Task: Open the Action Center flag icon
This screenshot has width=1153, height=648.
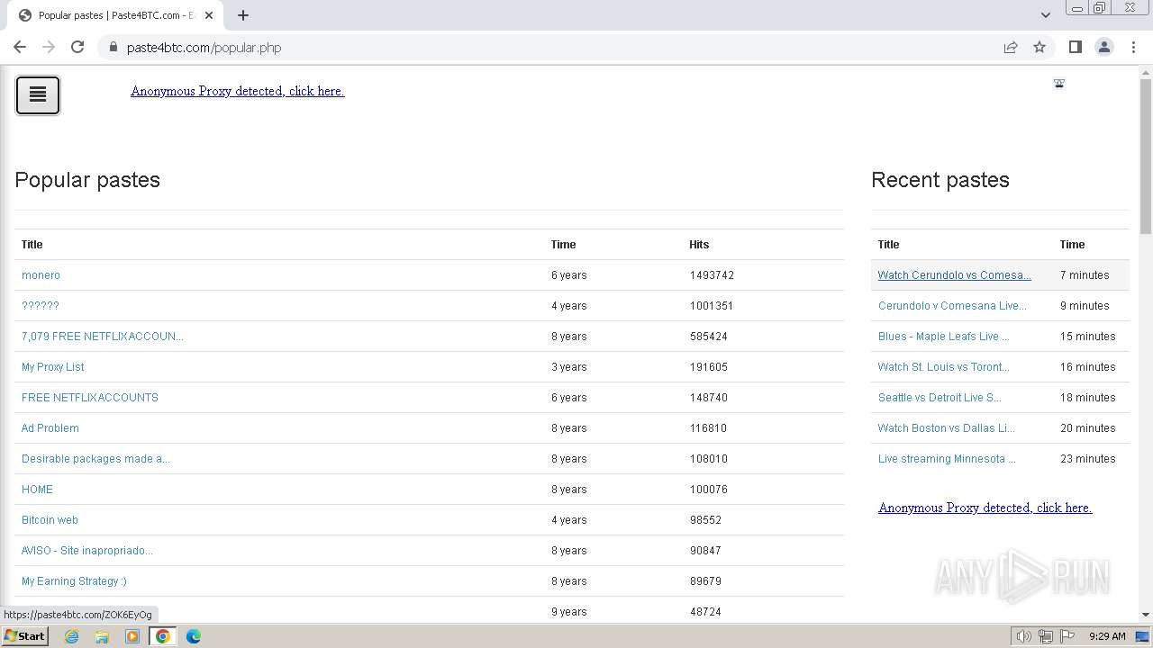Action: click(1067, 636)
